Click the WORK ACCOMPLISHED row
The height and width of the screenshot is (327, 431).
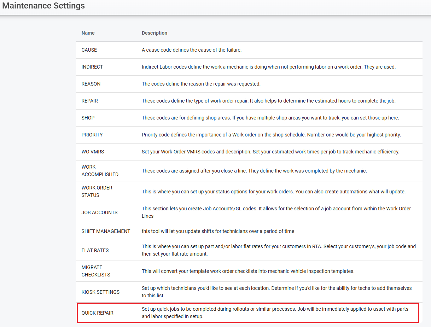pos(100,171)
